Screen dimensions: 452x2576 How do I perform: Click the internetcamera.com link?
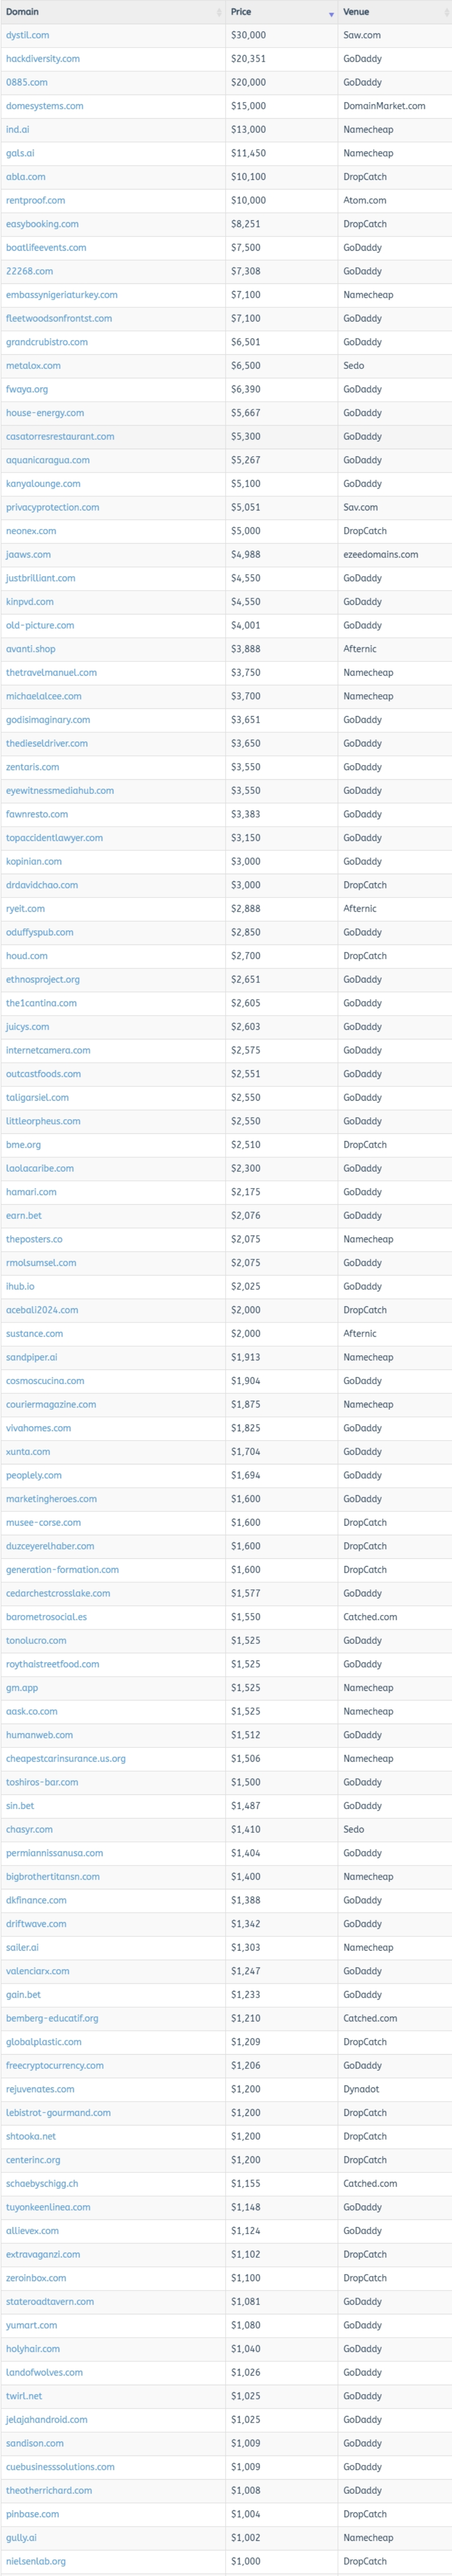pyautogui.click(x=48, y=1050)
